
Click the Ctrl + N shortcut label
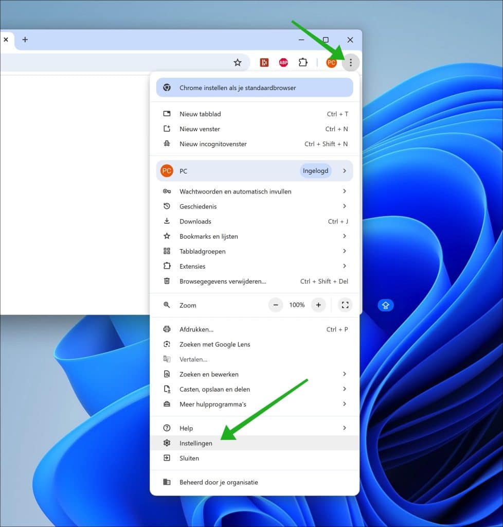coord(336,129)
